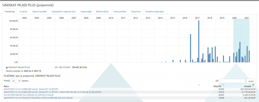Click the Išči search input field

tap(232, 81)
